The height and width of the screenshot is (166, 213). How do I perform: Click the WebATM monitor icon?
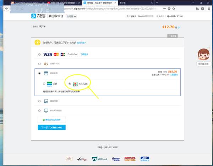pos(46,110)
